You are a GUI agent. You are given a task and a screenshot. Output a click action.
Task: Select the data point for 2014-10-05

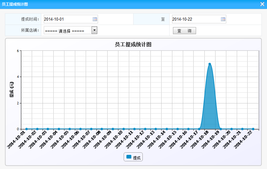(x=70, y=129)
